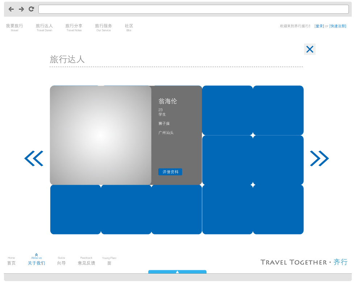Go forward with the browser forward arrow
Viewport: 355px width, 284px height.
pyautogui.click(x=21, y=9)
